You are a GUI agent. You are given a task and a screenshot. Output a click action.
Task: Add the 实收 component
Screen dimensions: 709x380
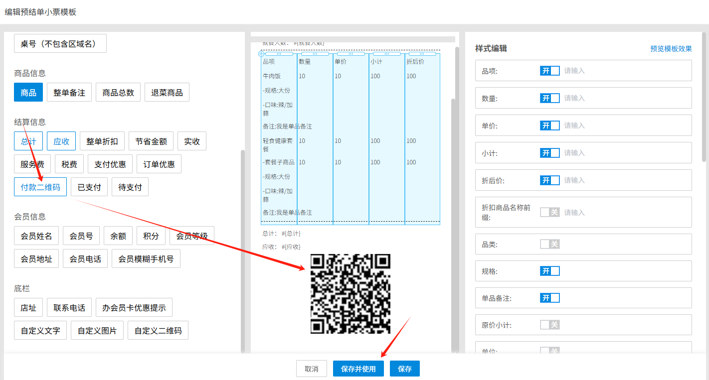coord(192,141)
